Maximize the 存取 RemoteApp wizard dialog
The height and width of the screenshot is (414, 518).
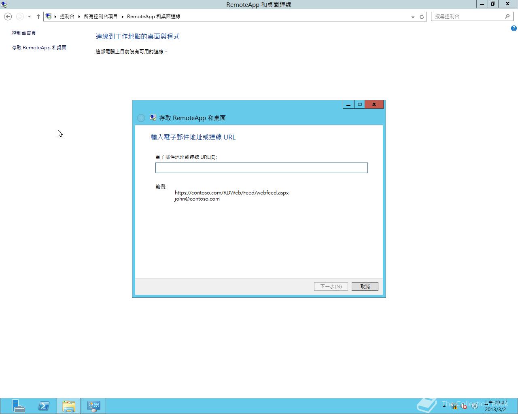coord(359,104)
